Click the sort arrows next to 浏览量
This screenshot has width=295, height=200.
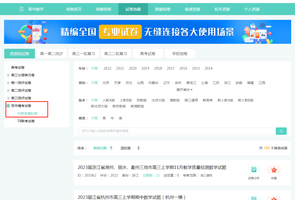[139, 148]
